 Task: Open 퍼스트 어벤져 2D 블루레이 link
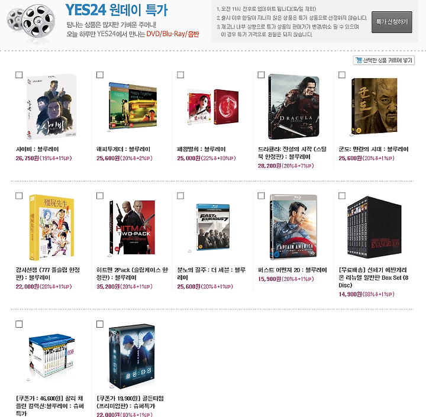click(292, 270)
